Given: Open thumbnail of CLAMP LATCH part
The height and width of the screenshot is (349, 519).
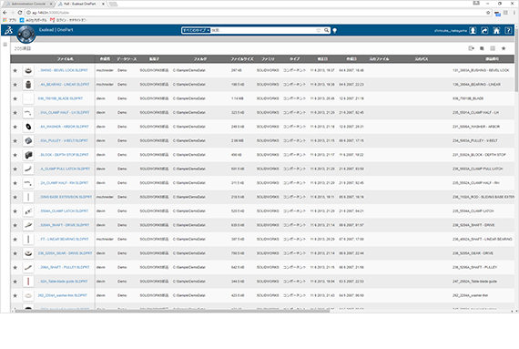Looking at the screenshot, I should click(28, 211).
